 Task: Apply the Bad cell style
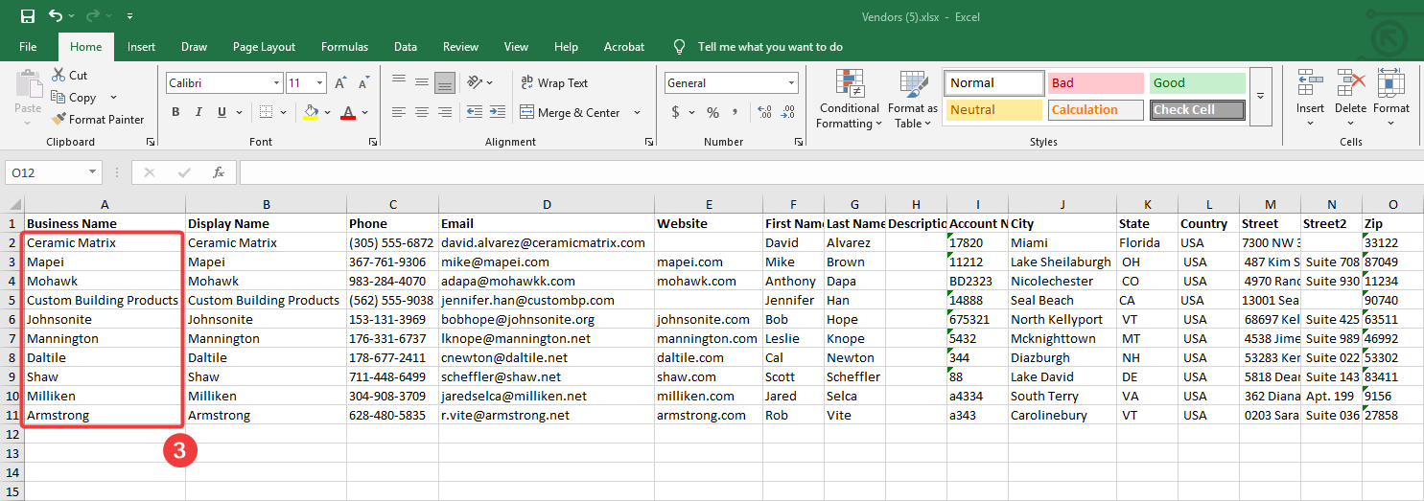(x=1095, y=83)
